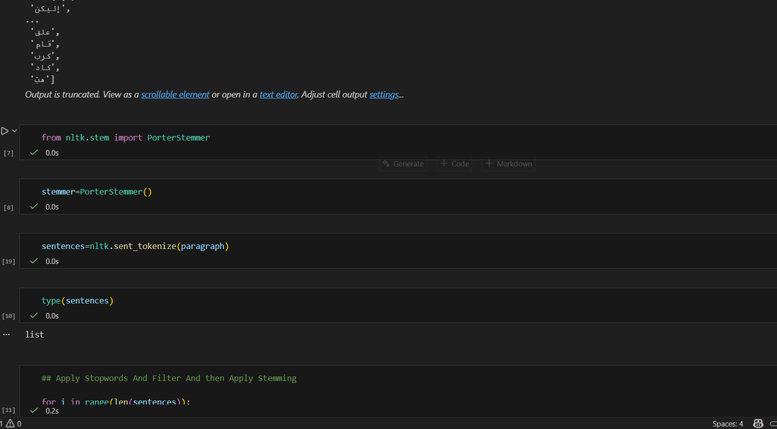Open run options chevron beside play button
The height and width of the screenshot is (429, 777).
coord(14,131)
